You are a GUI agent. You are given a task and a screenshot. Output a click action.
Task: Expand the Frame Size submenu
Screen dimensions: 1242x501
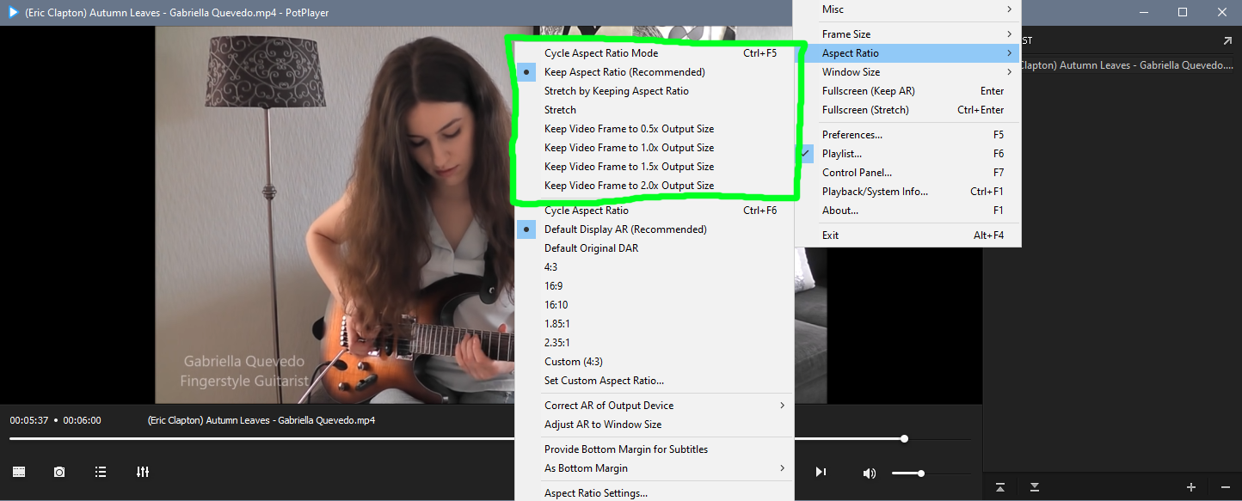tap(907, 34)
